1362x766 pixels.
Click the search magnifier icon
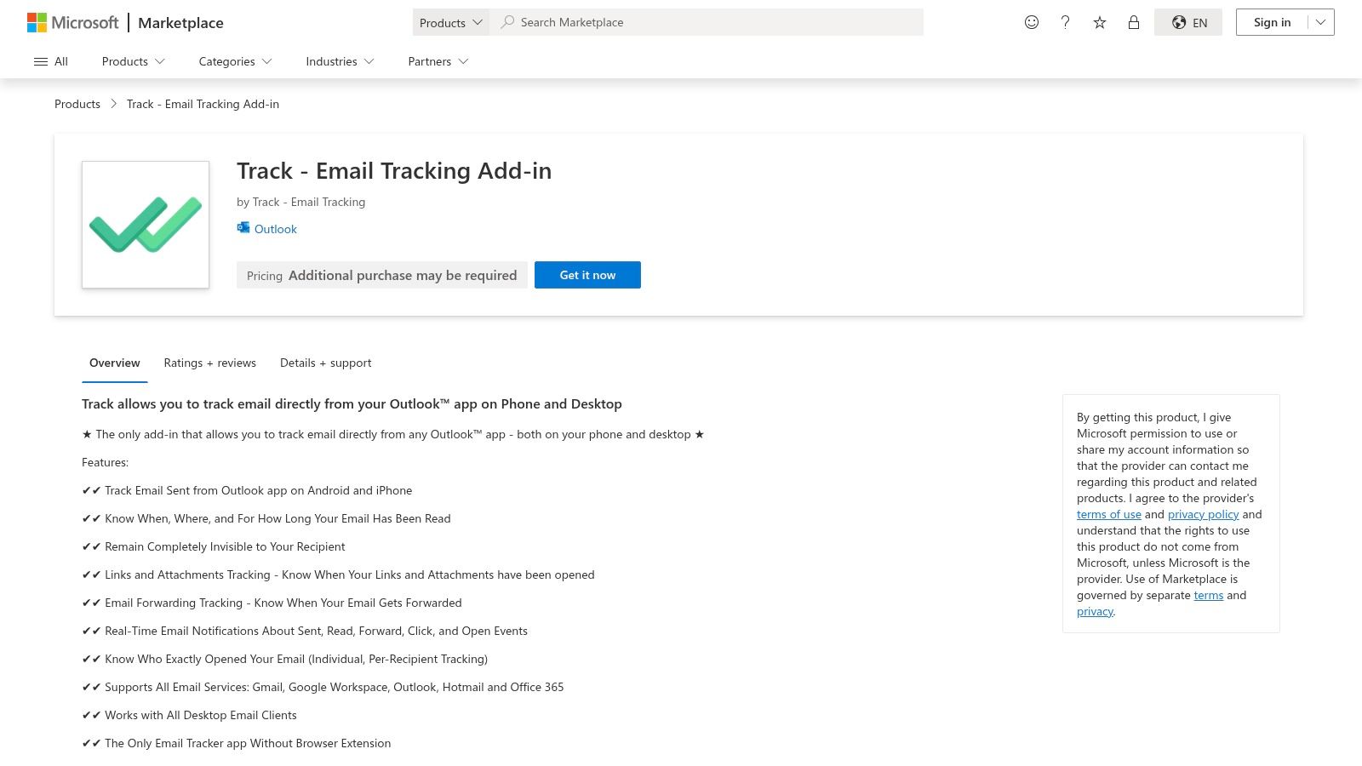[x=507, y=22]
